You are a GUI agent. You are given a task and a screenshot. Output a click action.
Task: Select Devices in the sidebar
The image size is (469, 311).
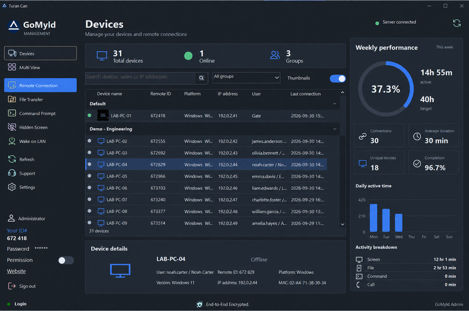coord(40,53)
